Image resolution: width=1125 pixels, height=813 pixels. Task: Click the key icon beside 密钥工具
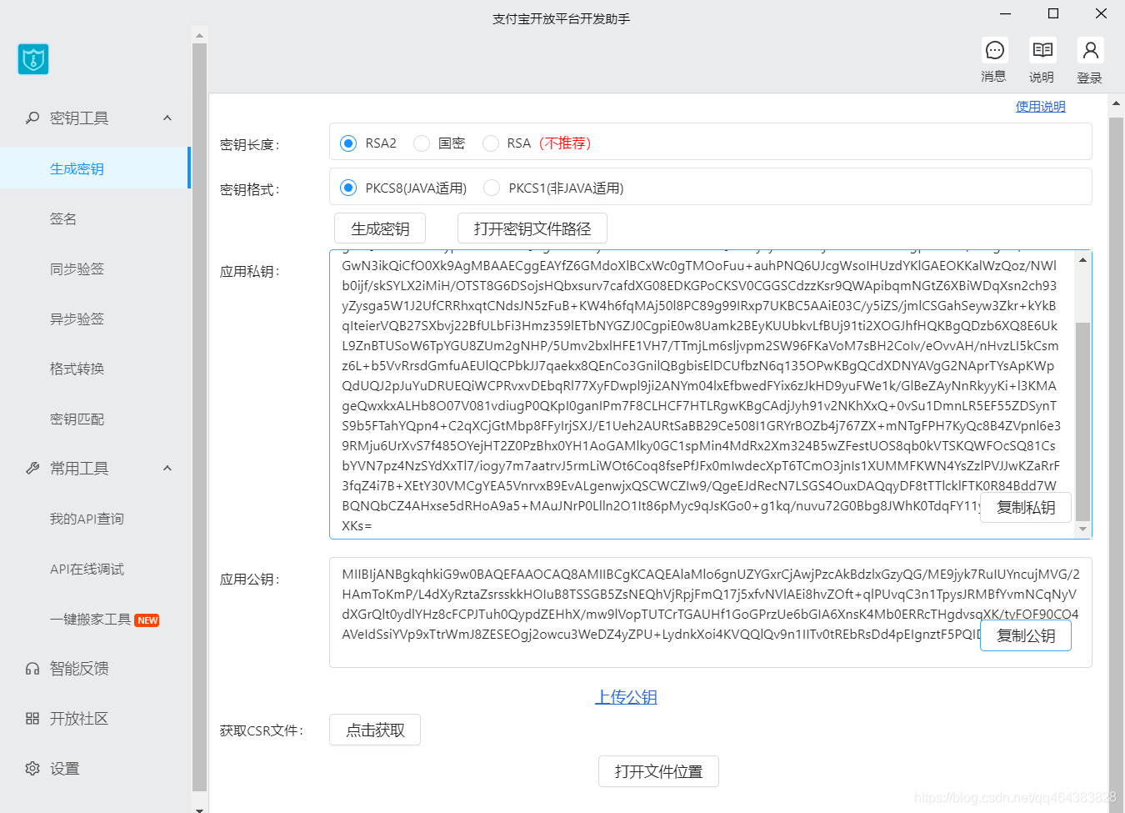(x=32, y=118)
